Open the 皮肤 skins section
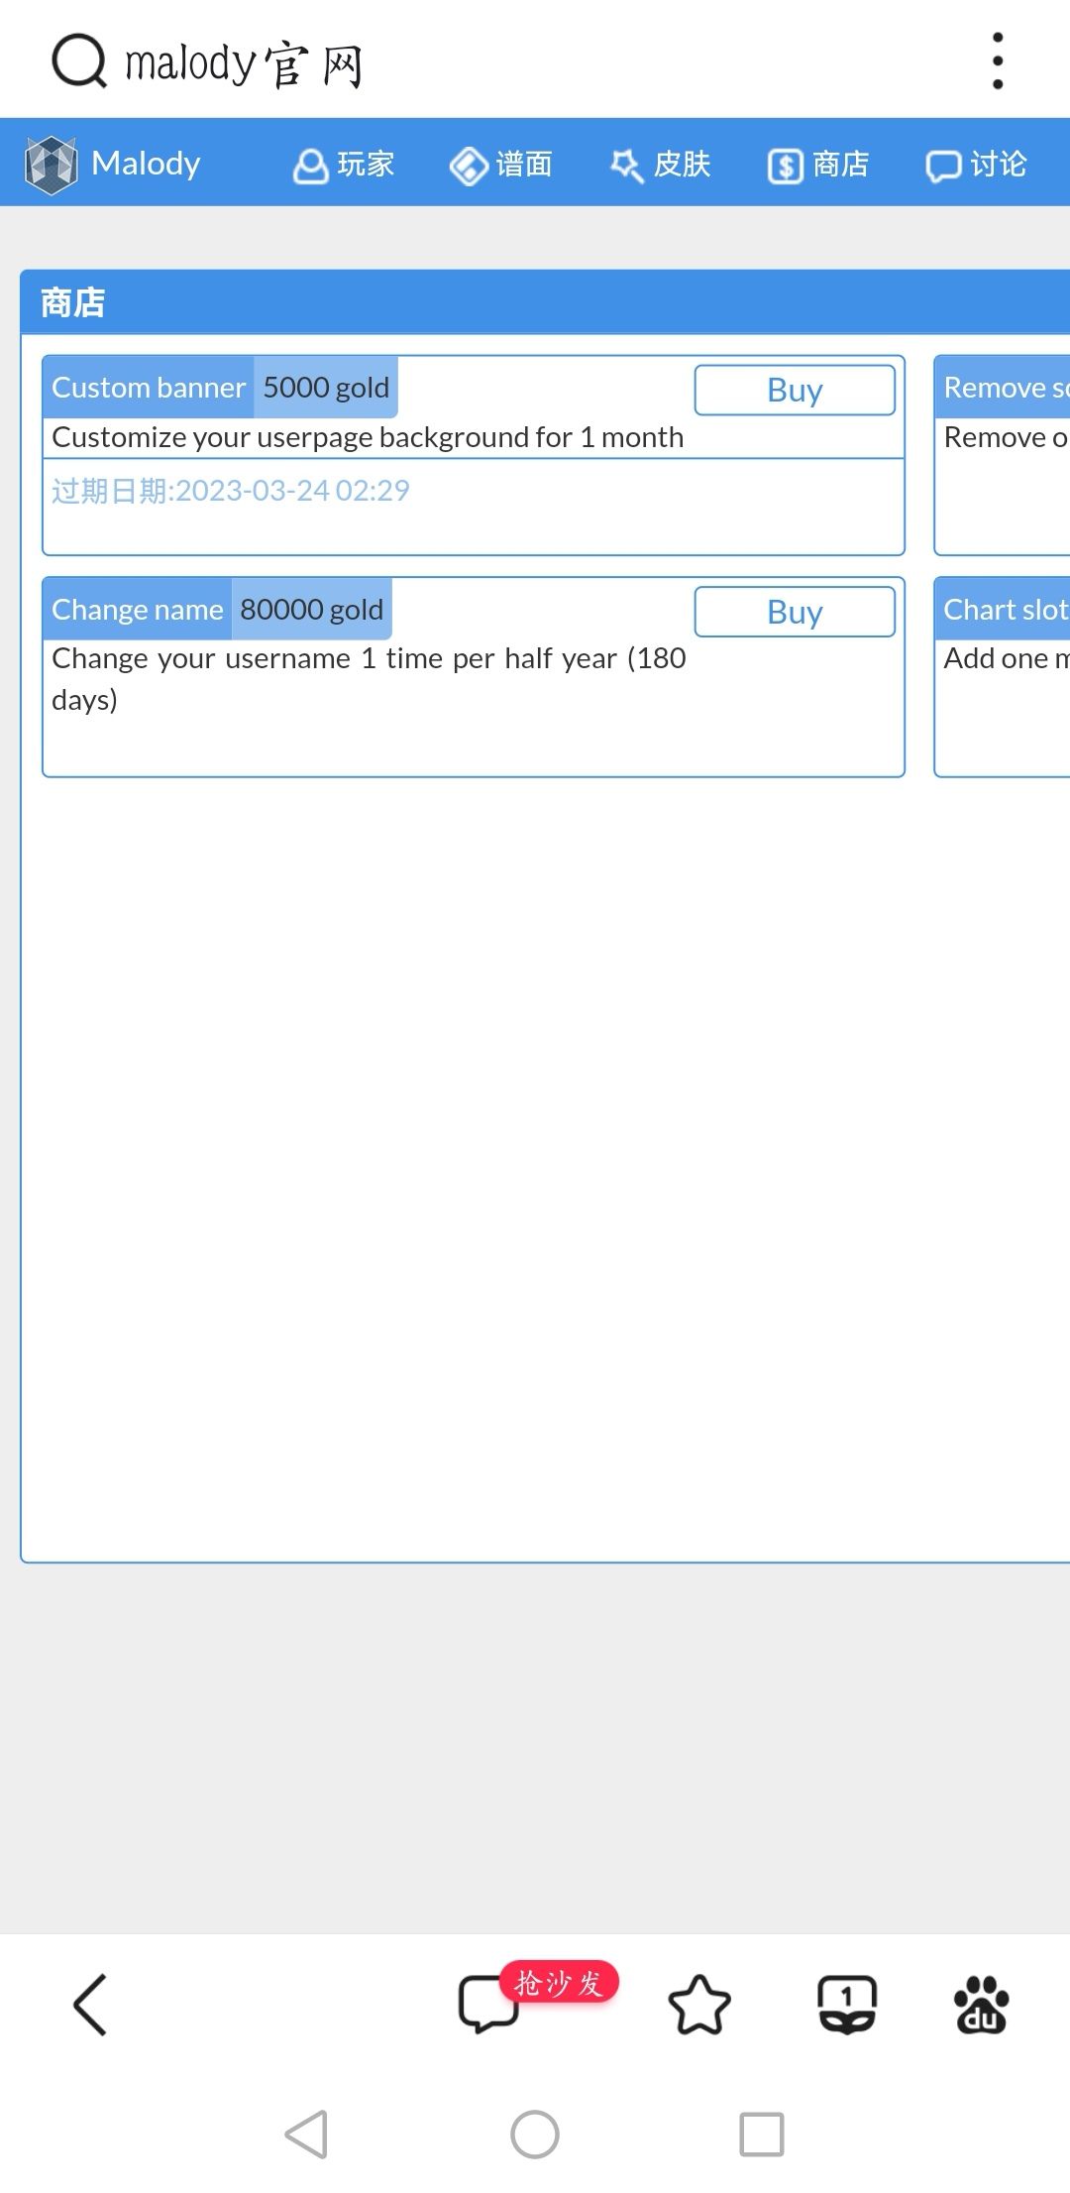 661,165
